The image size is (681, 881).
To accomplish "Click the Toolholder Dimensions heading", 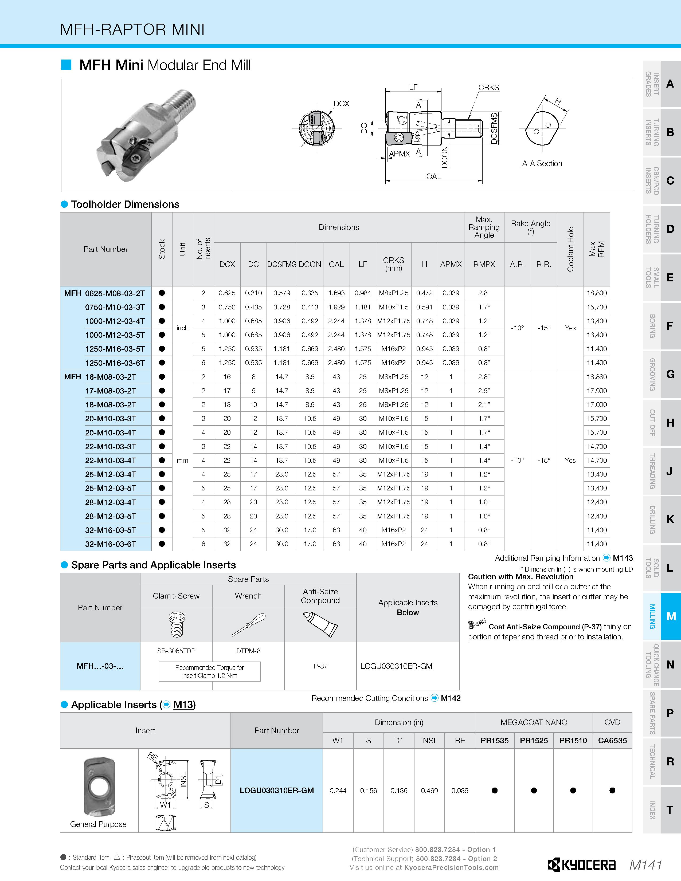I will [x=125, y=204].
